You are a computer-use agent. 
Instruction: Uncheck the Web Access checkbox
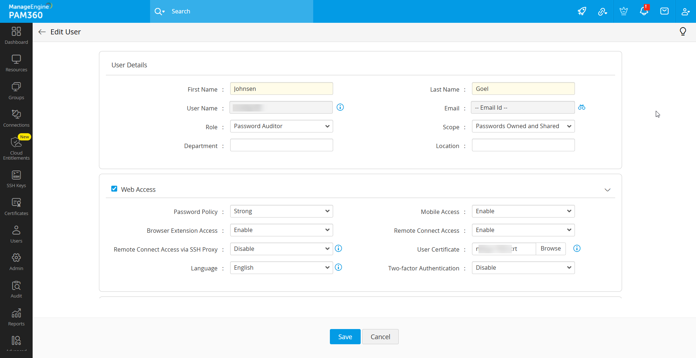pyautogui.click(x=114, y=189)
